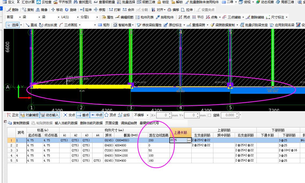Select 延伸 extend tool
305x183 pixels.
tap(86, 10)
